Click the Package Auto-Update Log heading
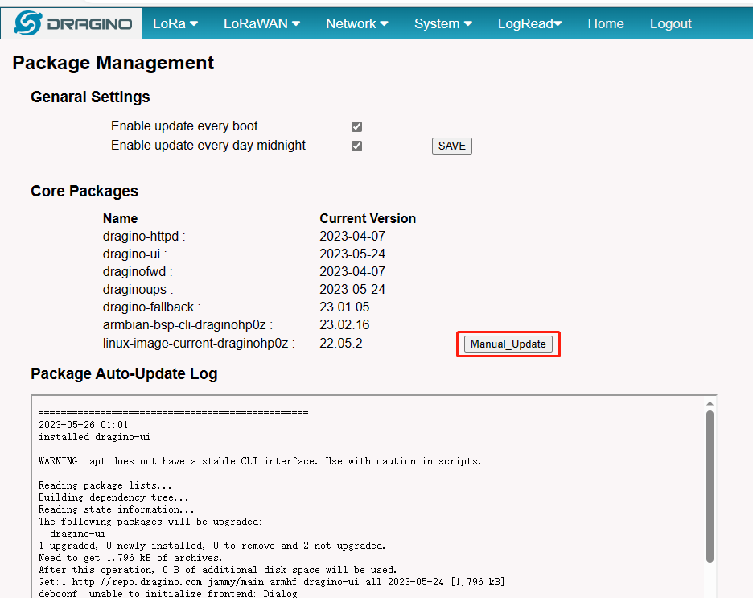This screenshot has height=598, width=753. click(x=124, y=373)
